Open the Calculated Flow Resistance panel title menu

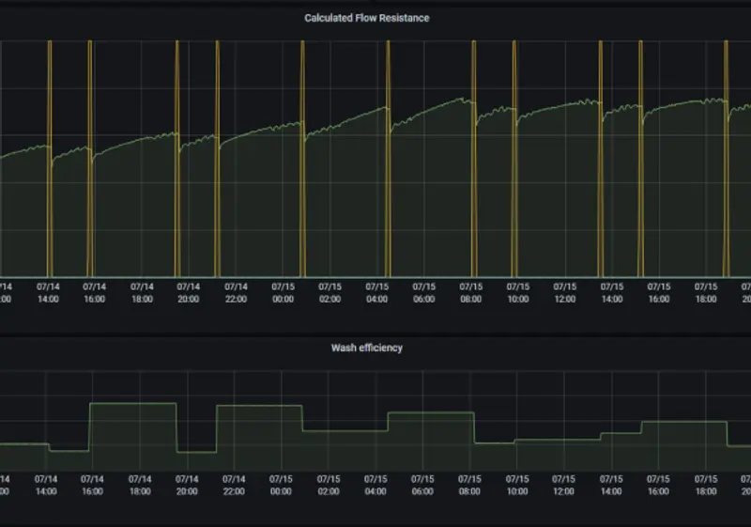pyautogui.click(x=367, y=18)
